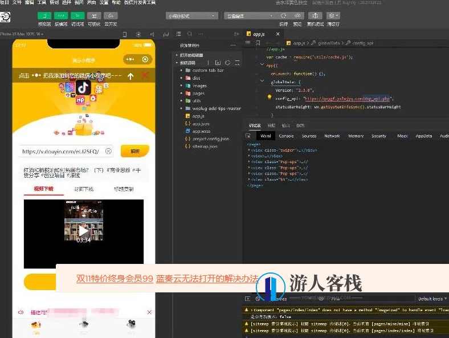Toggle the Editor (编辑器) toolbar button

61,16
